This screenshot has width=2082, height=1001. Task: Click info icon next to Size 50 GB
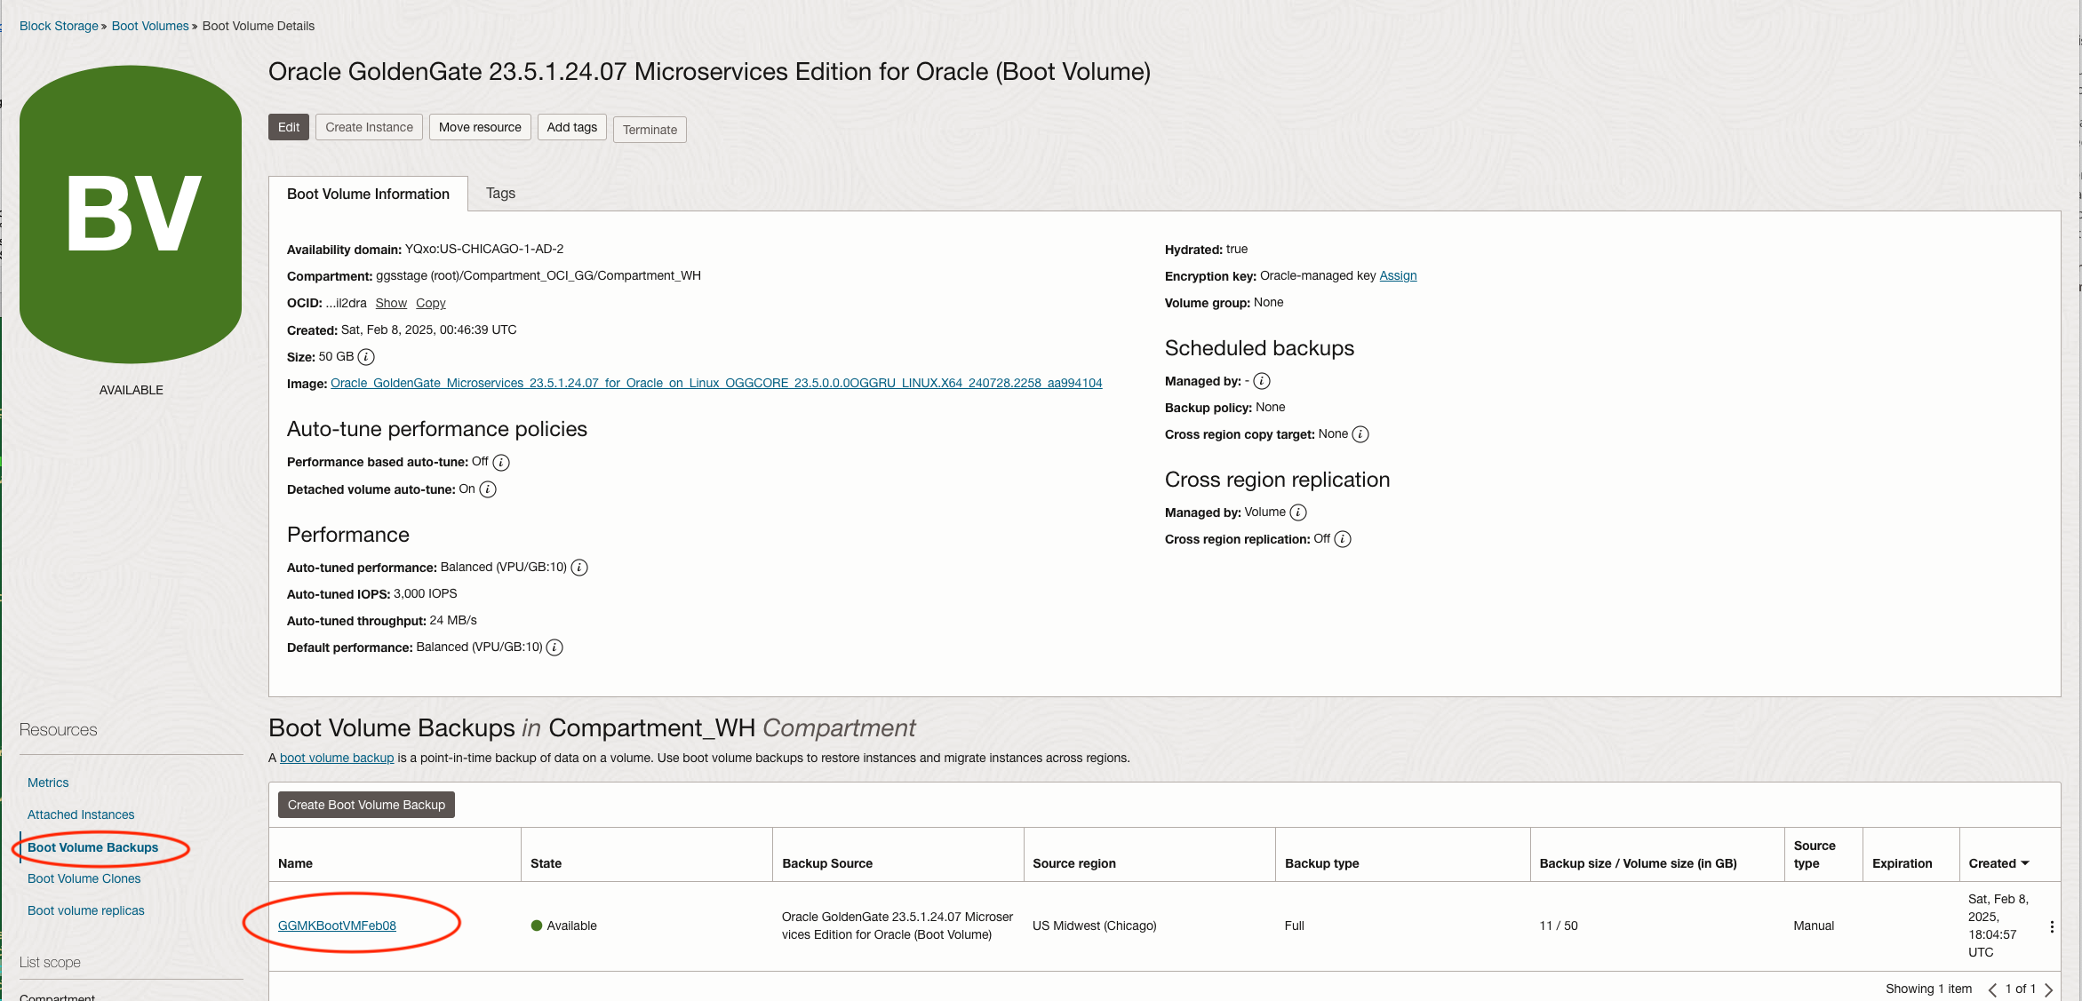point(366,357)
